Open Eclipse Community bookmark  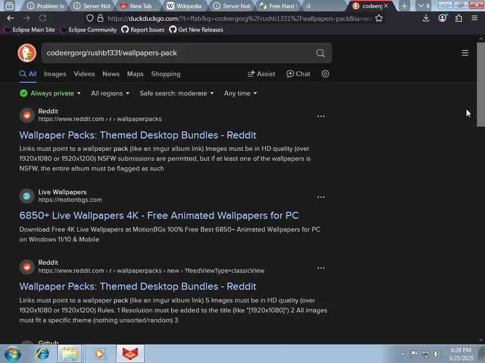click(x=89, y=30)
